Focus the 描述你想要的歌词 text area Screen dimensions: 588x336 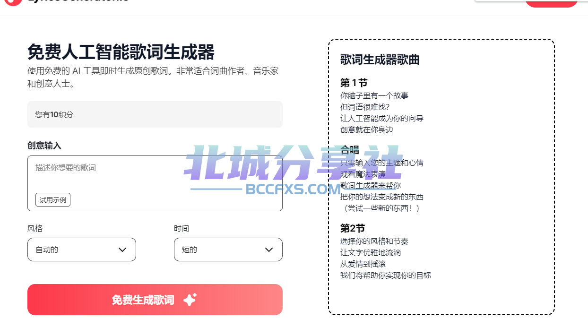pos(155,183)
